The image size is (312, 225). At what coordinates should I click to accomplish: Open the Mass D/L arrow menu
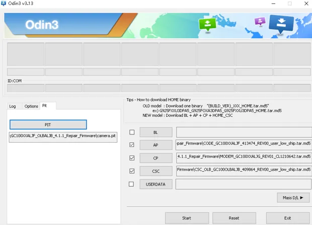[293, 198]
